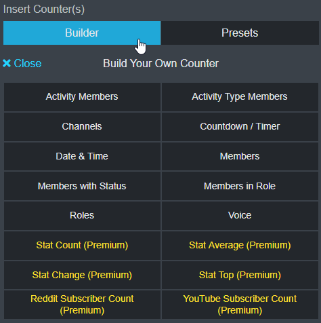Choose Members in Role counter
The height and width of the screenshot is (323, 321).
(x=240, y=186)
